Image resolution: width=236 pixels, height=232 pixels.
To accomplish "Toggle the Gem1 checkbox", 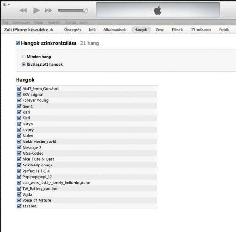I will coord(19,106).
